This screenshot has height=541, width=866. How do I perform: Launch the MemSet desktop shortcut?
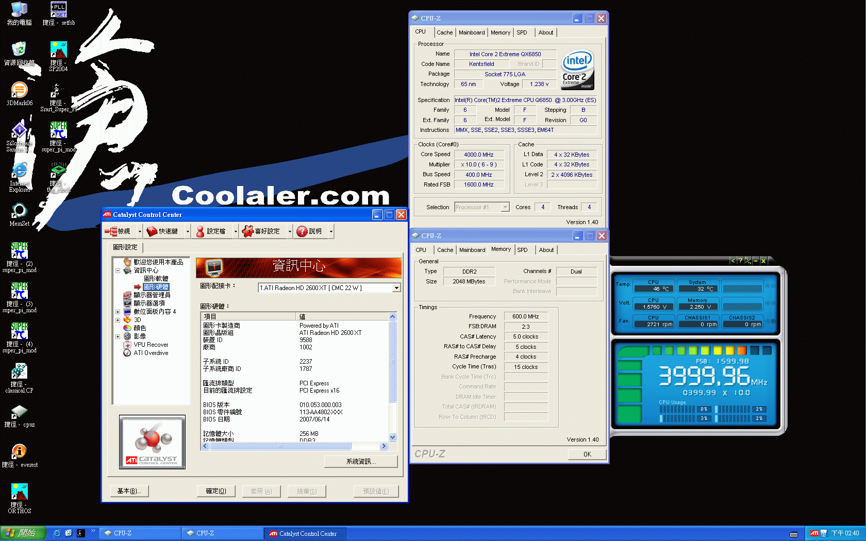19,214
